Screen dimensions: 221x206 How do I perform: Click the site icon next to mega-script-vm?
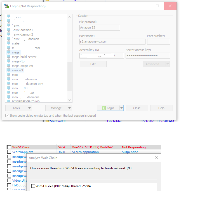[x=9, y=66]
